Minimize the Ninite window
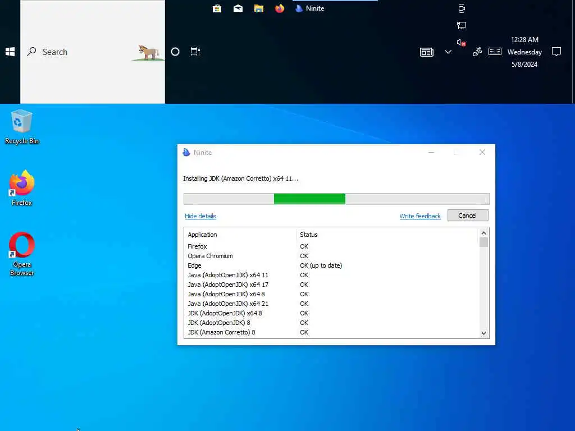Viewport: 575px width, 431px height. (431, 152)
